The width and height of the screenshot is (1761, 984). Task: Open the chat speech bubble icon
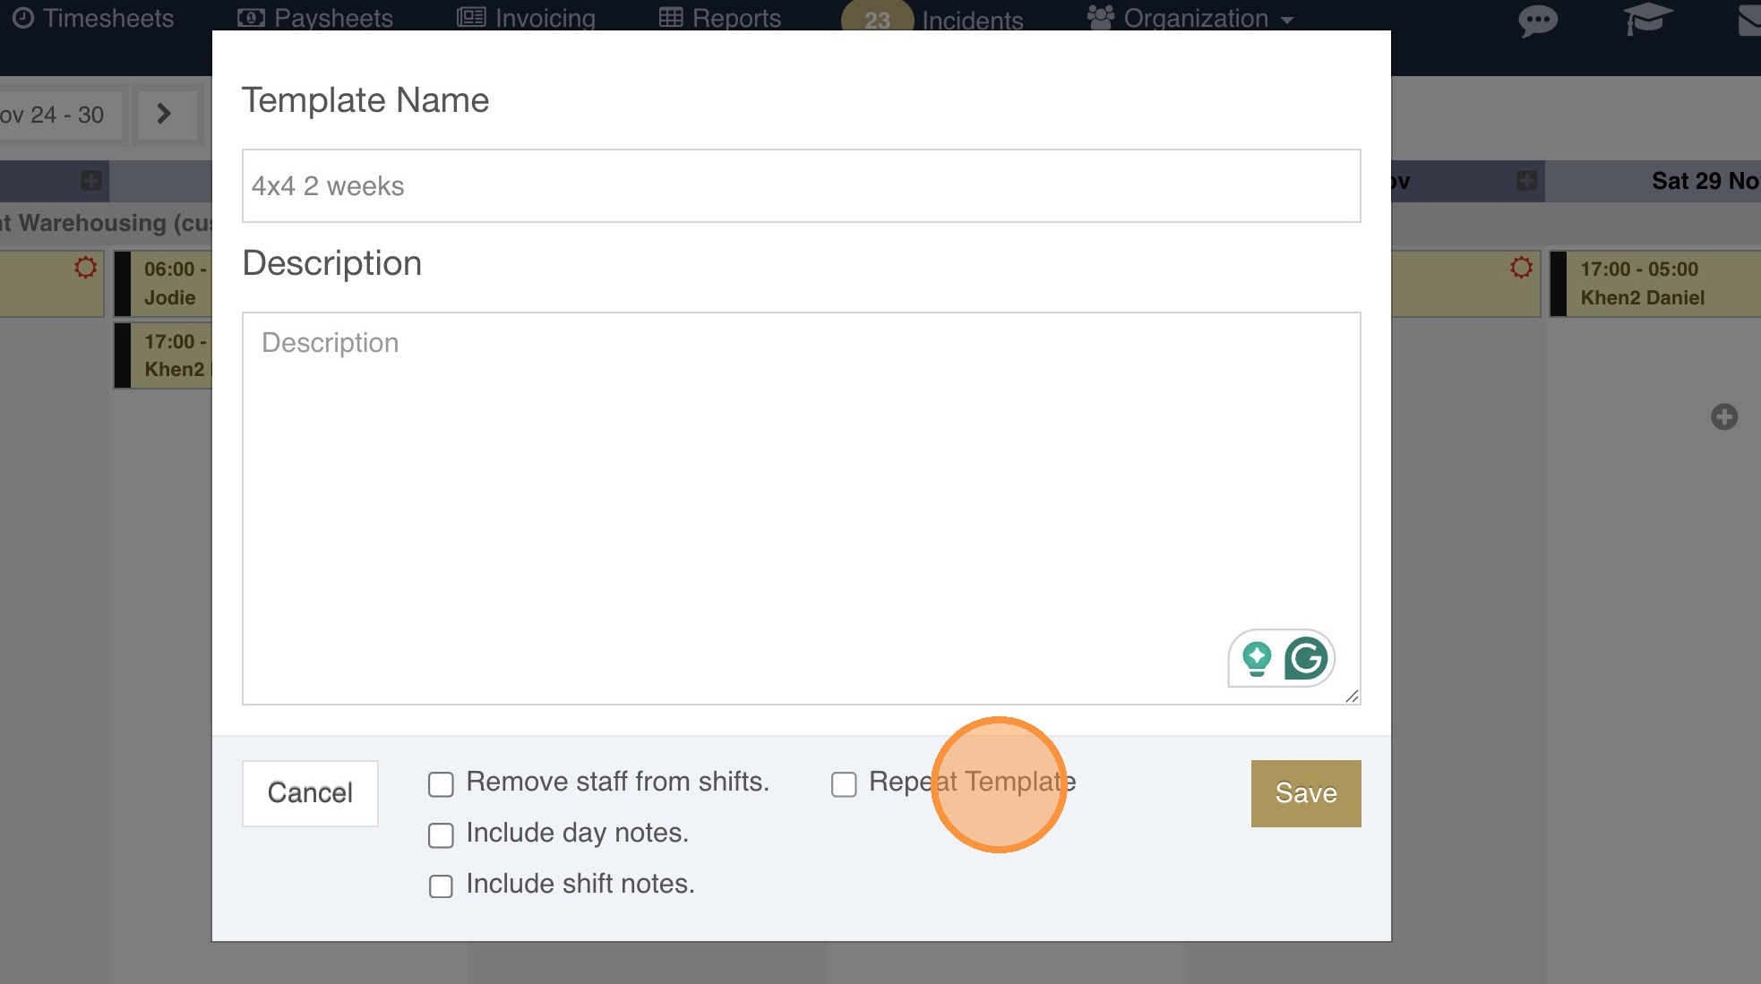(1537, 20)
